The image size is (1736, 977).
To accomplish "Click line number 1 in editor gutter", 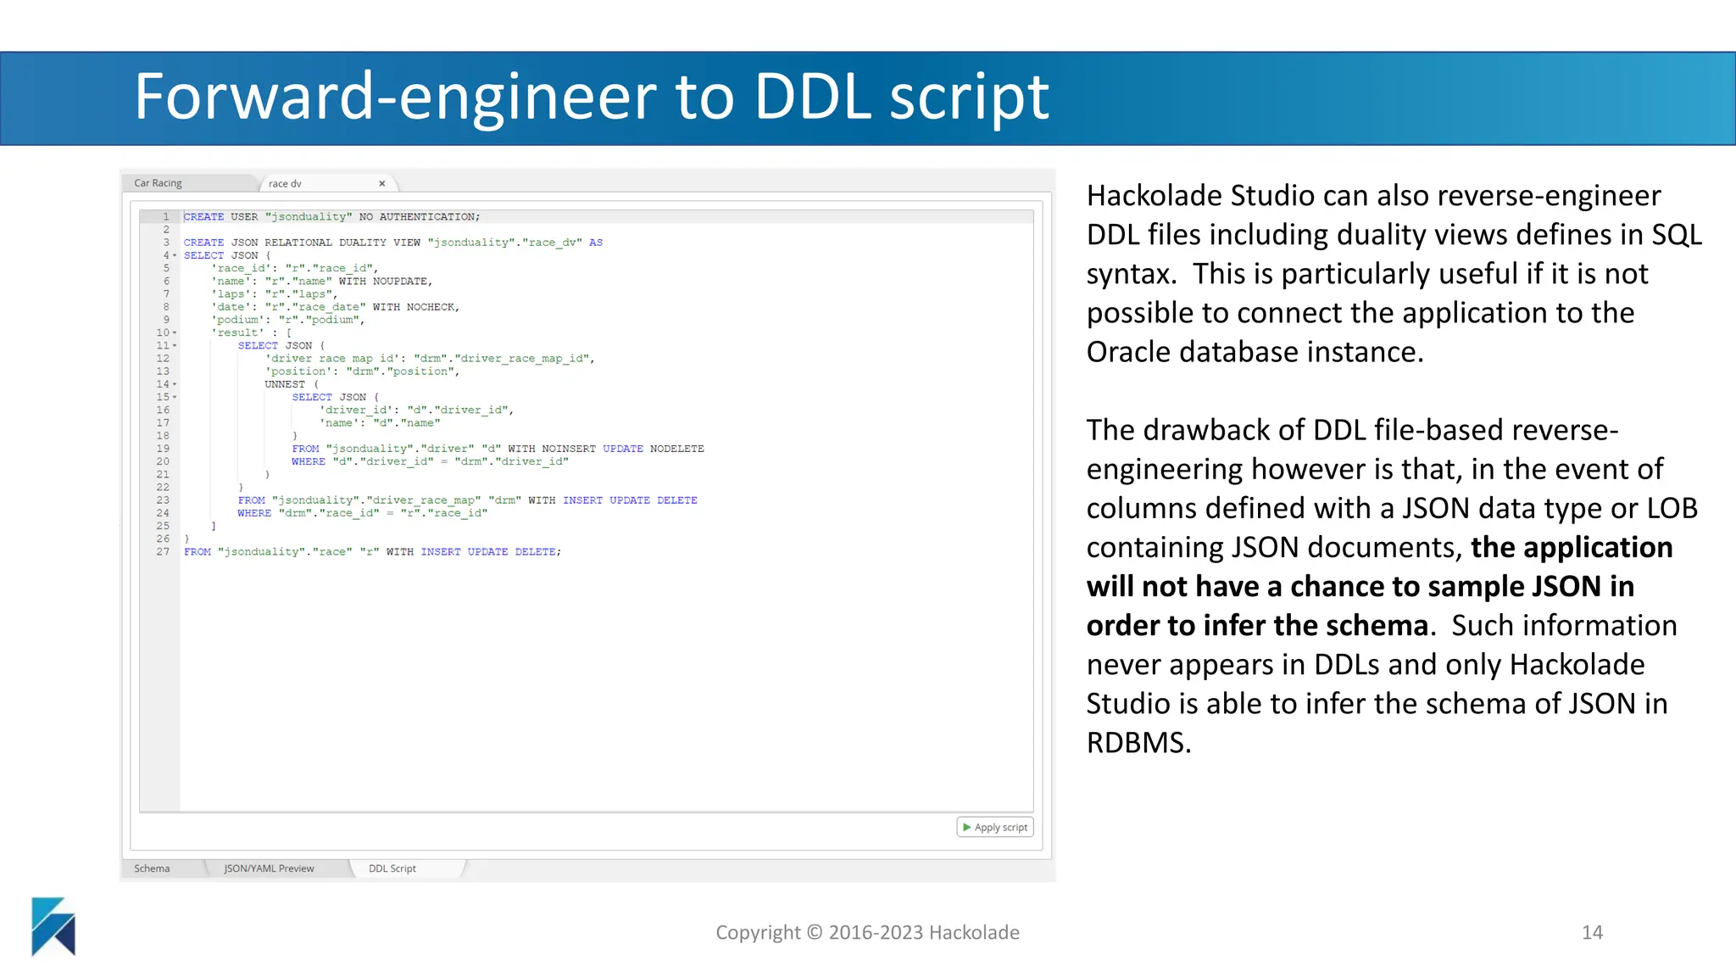I will [166, 217].
